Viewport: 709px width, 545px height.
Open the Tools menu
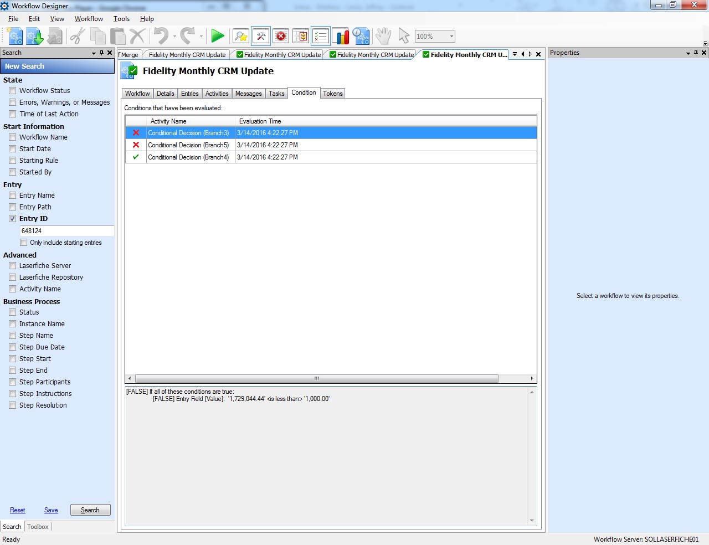point(121,19)
